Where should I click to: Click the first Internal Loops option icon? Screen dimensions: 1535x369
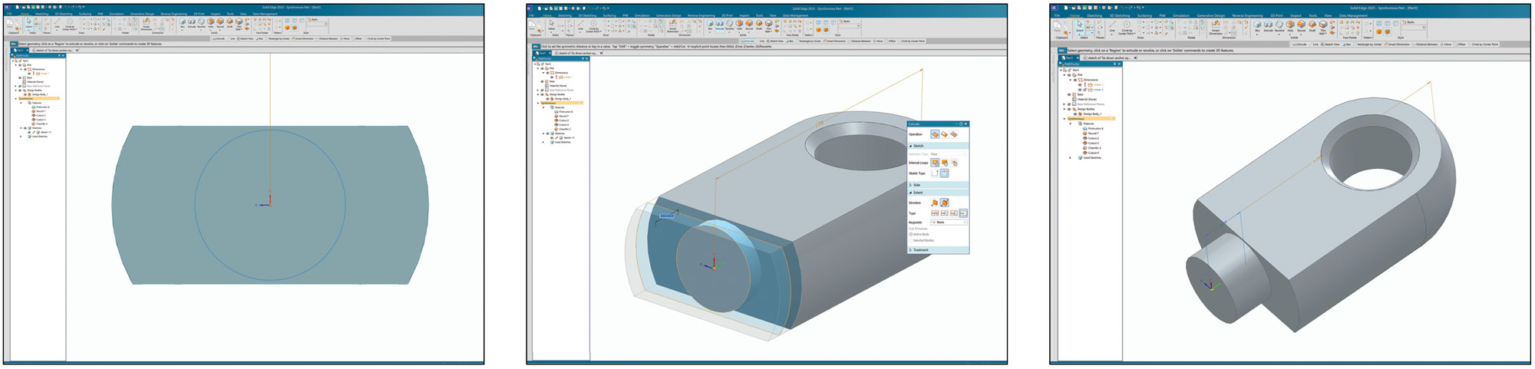(x=935, y=163)
